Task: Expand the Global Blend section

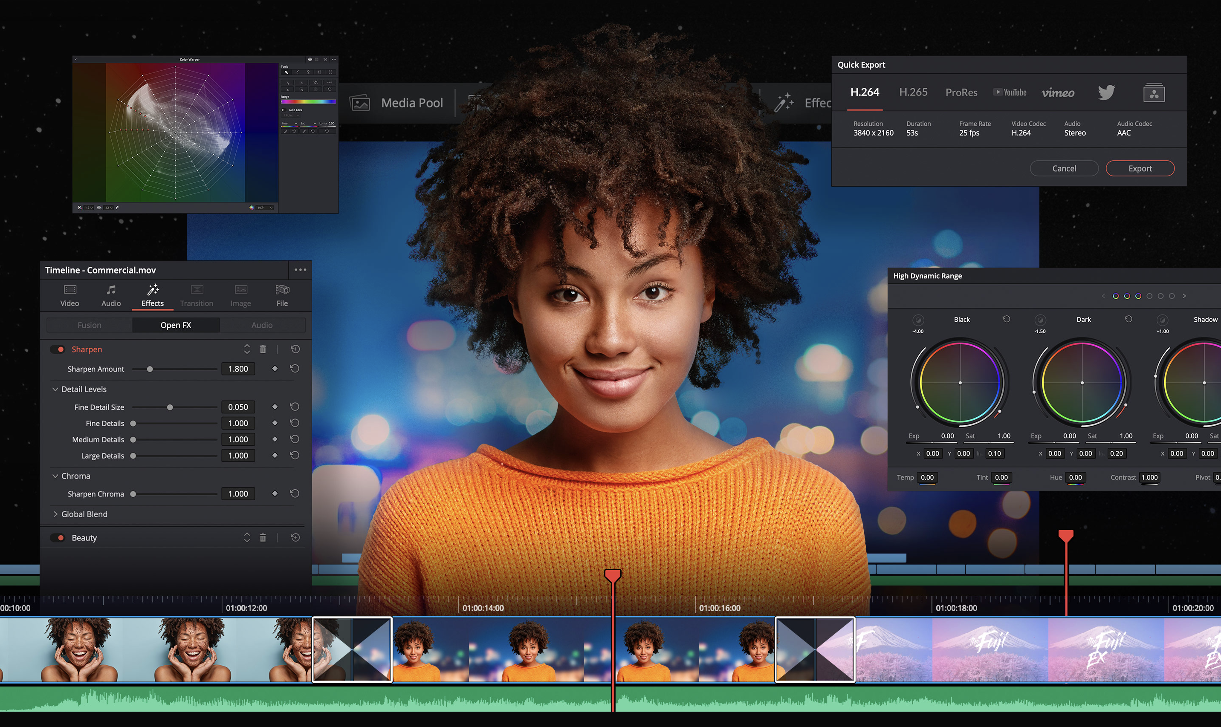Action: tap(55, 514)
